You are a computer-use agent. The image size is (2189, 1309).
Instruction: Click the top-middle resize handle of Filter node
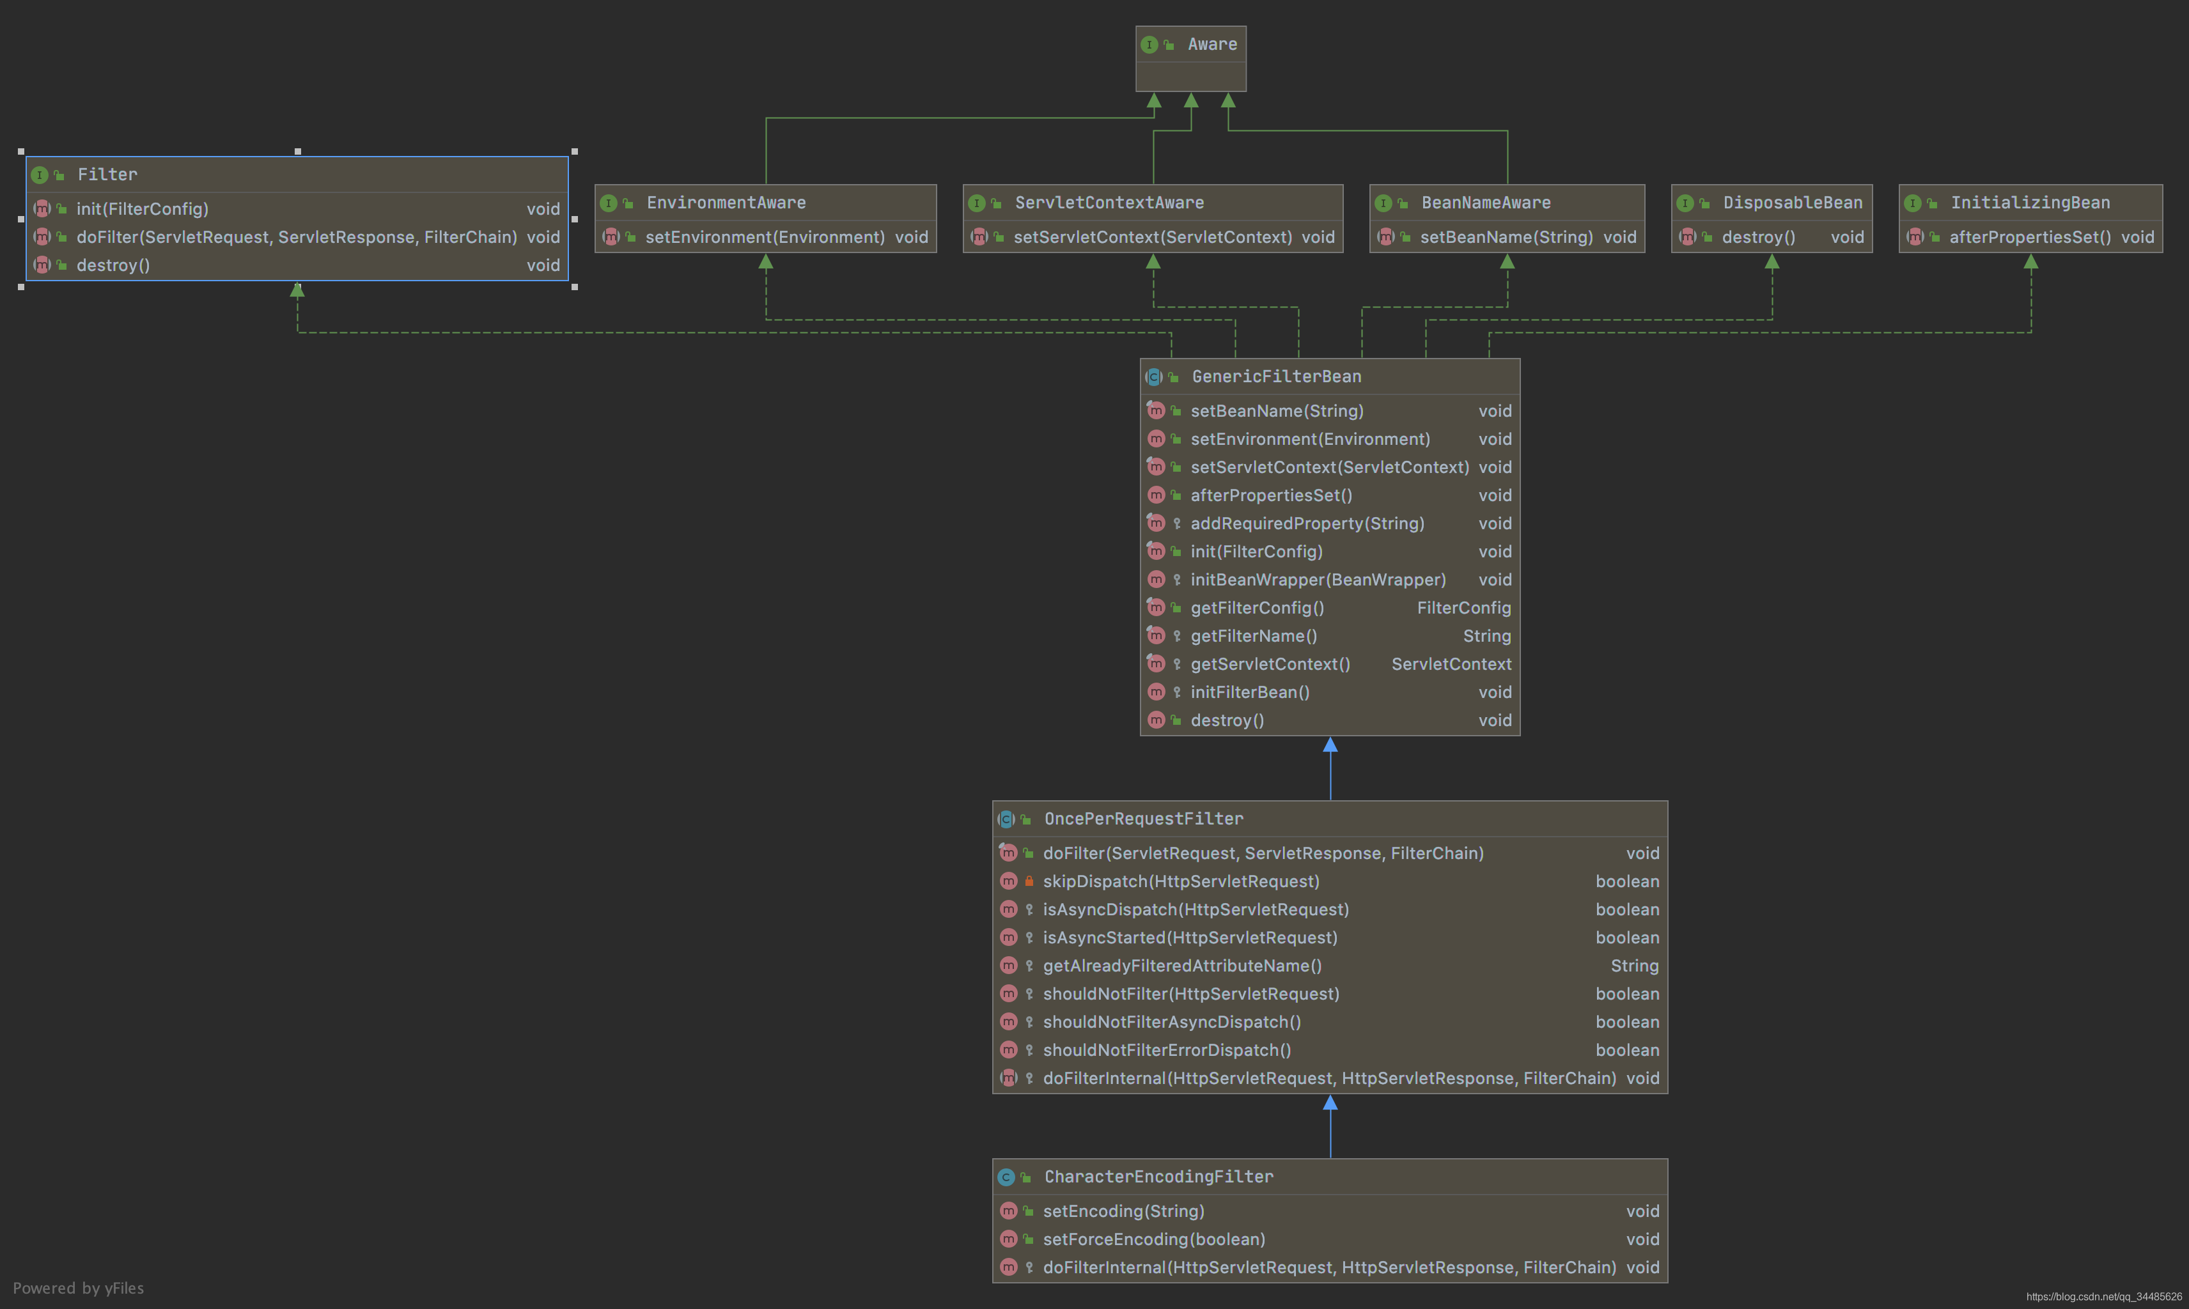point(297,151)
